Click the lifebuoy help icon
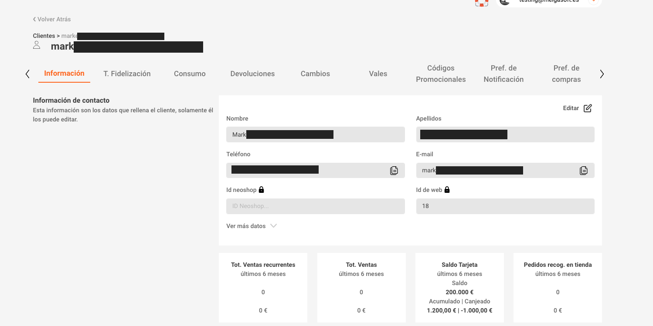The width and height of the screenshot is (653, 326). click(x=481, y=2)
